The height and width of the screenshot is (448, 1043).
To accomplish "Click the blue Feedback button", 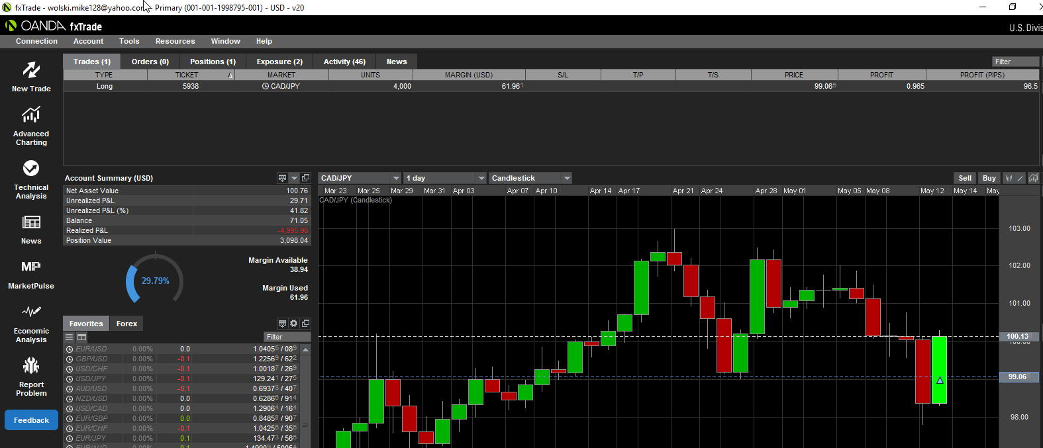I will tap(31, 420).
